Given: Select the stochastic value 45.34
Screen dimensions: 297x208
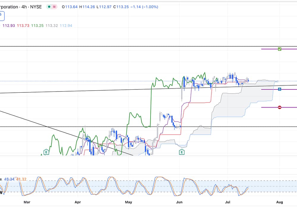Looking at the screenshot, I should coord(9,179).
